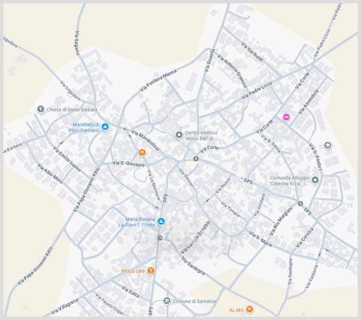The height and width of the screenshot is (320, 361).
Task: Click the Chiesa di Santa Barbara church marker
Action: [x=41, y=109]
